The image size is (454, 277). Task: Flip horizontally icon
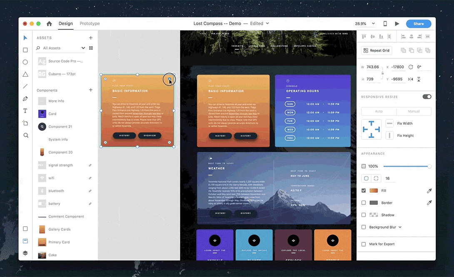(x=411, y=79)
